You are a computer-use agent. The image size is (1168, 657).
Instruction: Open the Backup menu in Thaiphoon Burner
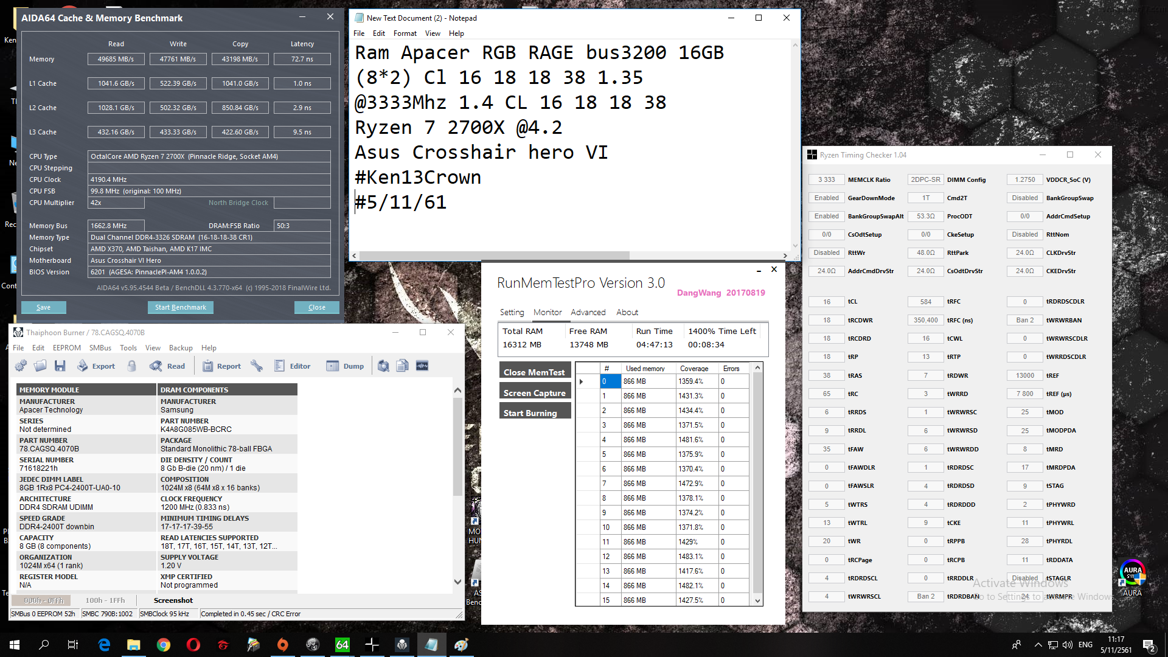(181, 348)
